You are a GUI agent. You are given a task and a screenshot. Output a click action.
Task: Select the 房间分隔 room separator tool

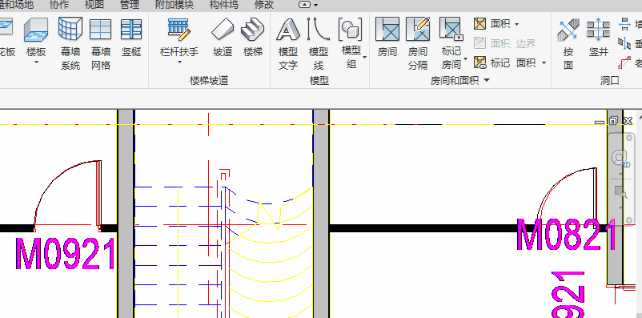click(418, 43)
